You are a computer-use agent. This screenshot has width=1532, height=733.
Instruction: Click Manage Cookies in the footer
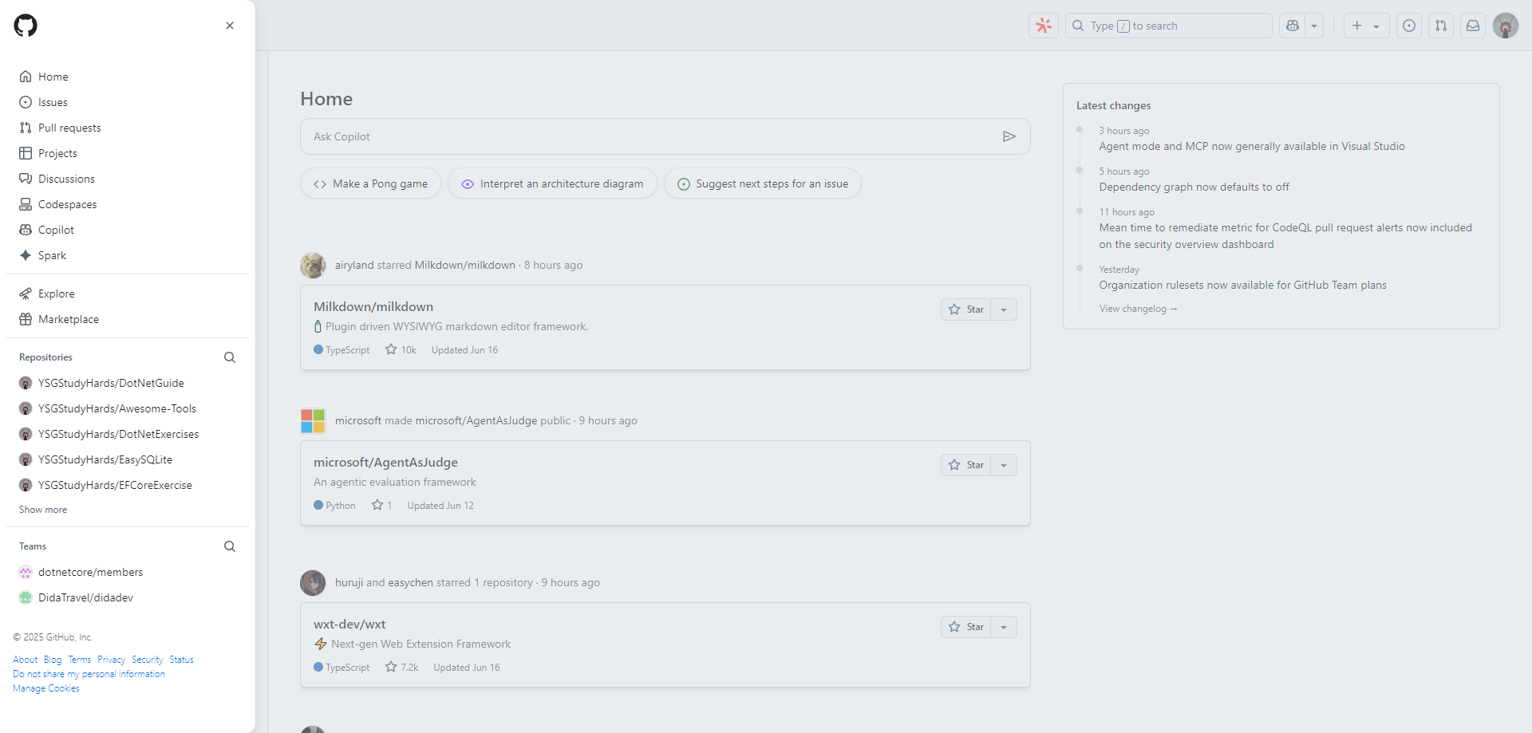(x=46, y=688)
